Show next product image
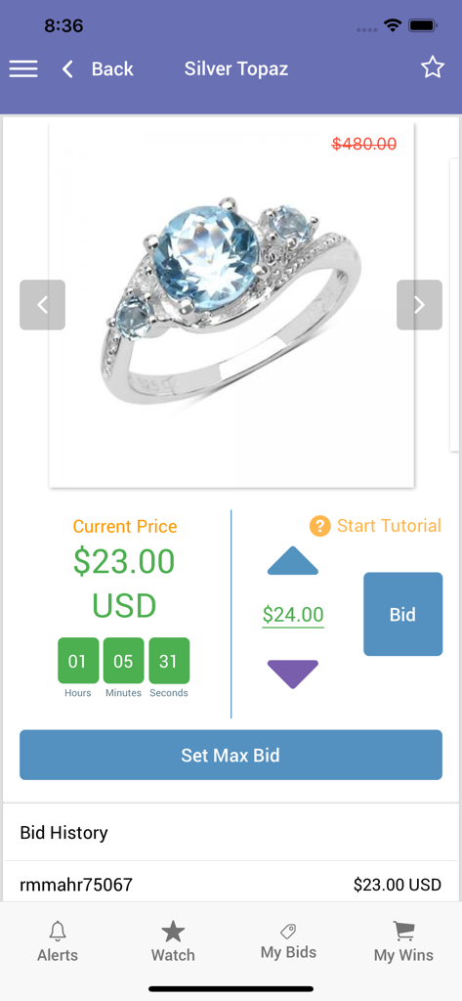 [x=419, y=305]
